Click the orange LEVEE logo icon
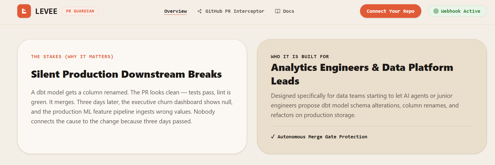The image size is (495, 165). (x=24, y=11)
